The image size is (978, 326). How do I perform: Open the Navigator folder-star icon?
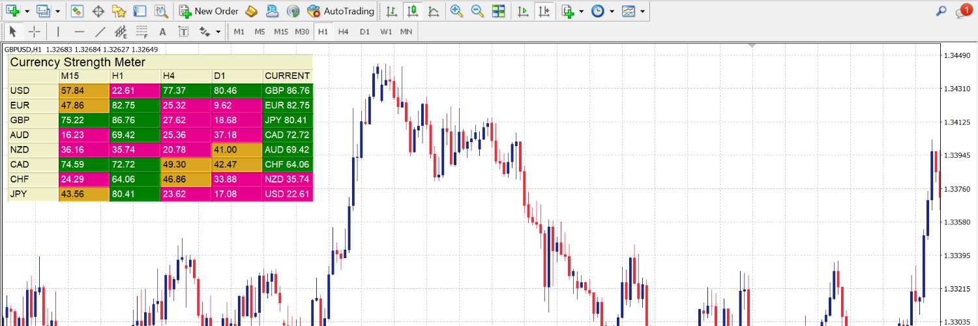pyautogui.click(x=119, y=11)
